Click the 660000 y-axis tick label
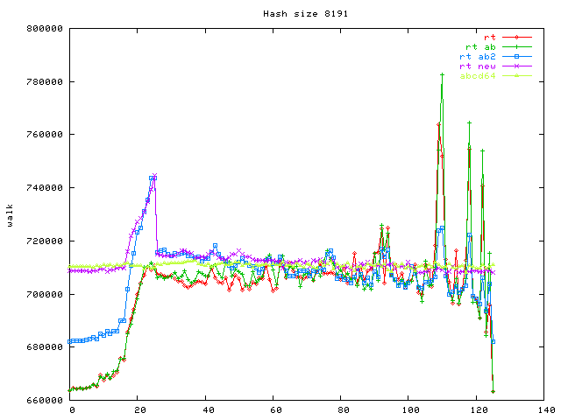This screenshot has height=420, width=561. 44,400
